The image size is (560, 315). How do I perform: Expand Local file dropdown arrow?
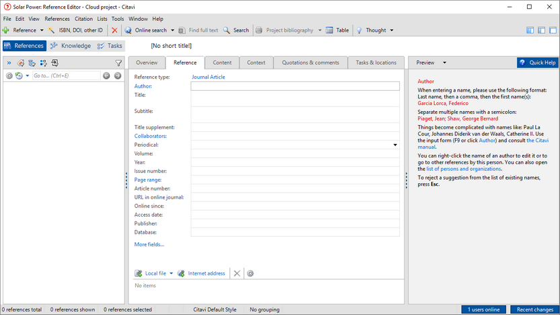coord(171,273)
